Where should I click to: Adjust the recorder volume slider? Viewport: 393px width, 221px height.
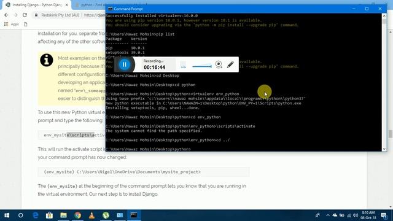[x=202, y=66]
